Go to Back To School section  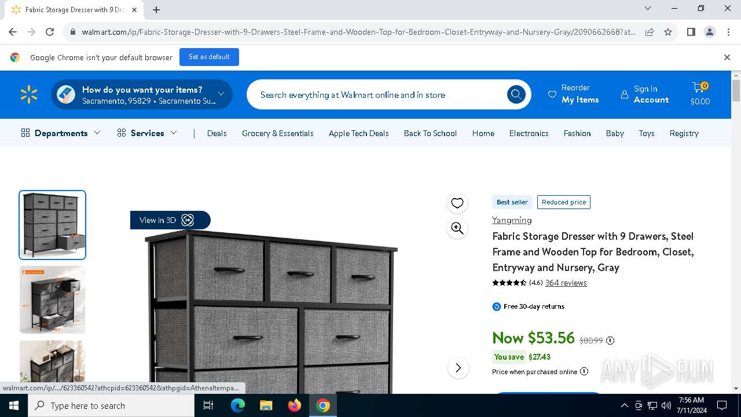pyautogui.click(x=430, y=133)
